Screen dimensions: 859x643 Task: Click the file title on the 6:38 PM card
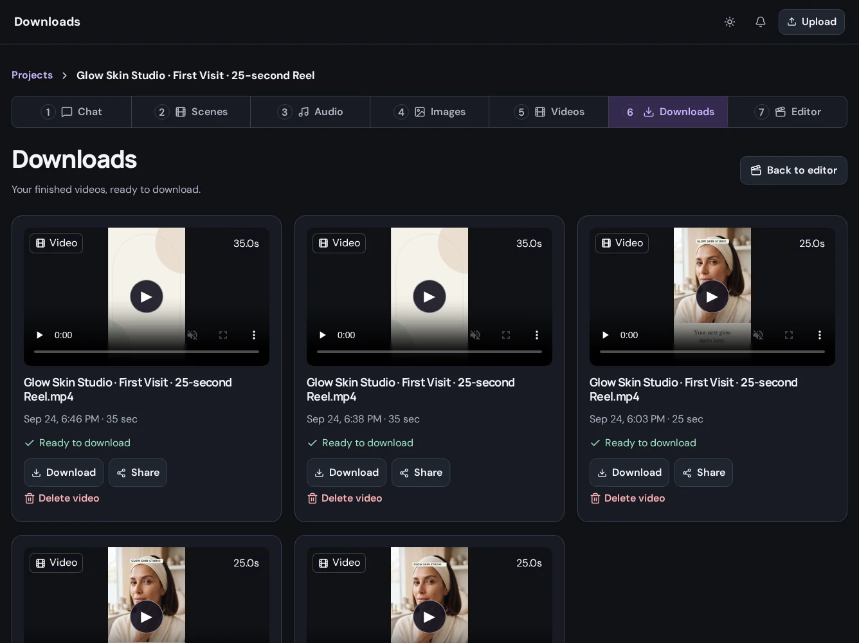(411, 390)
